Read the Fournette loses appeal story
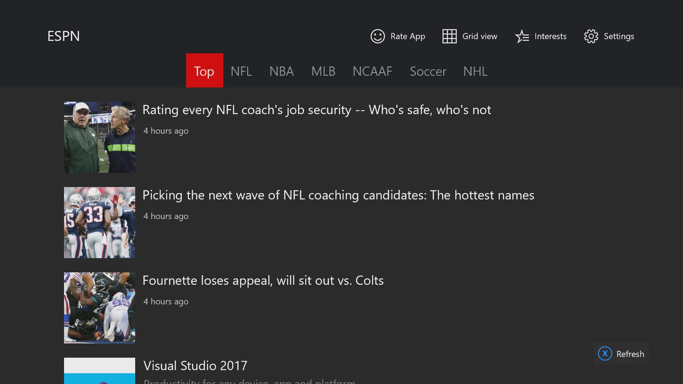683x384 pixels. (263, 281)
